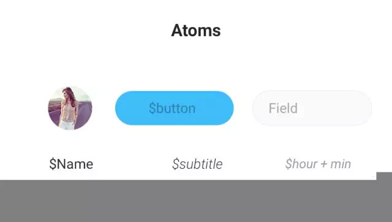Open the woman's profile picture
This screenshot has height=222, width=392.
(70, 108)
